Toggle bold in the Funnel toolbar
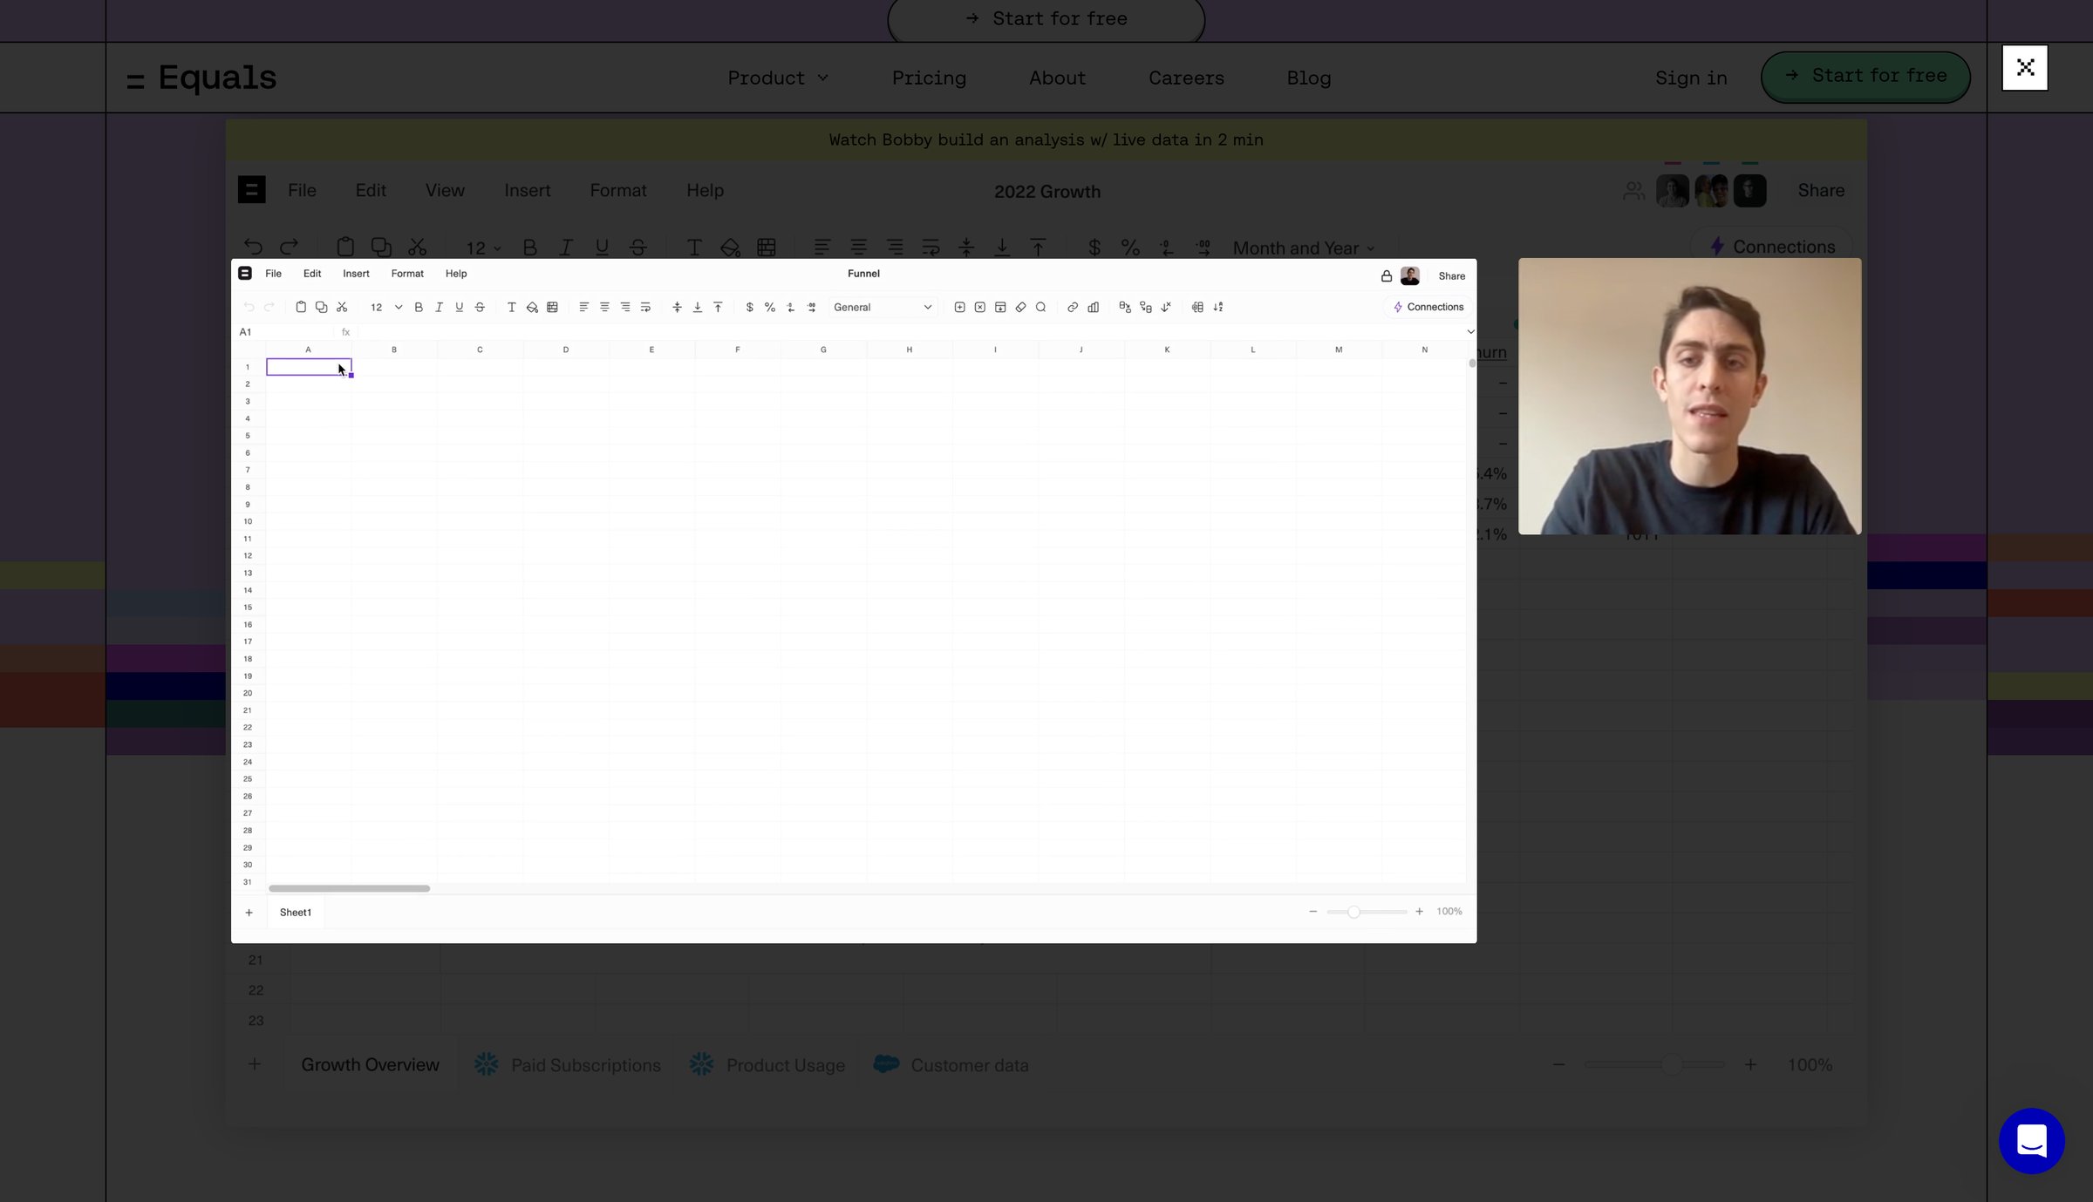 (x=419, y=307)
